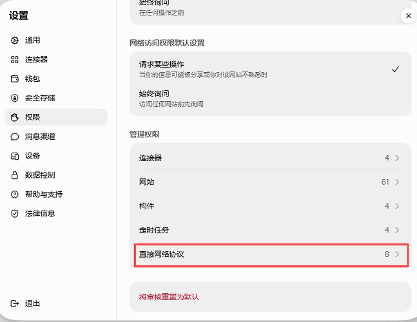Open 定时任务 row under 管理权限

[x=271, y=230]
